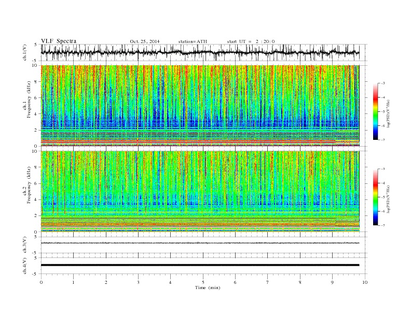The height and width of the screenshot is (317, 411).
Task: Click the "8" kHz tick on ch.1 frequency axis
Action: (x=36, y=82)
